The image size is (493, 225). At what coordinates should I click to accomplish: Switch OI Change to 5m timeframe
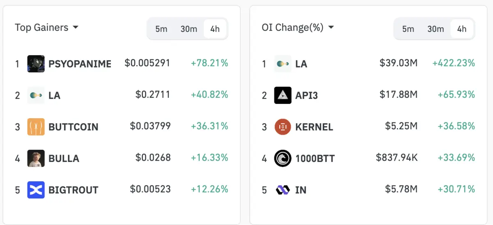click(x=408, y=29)
